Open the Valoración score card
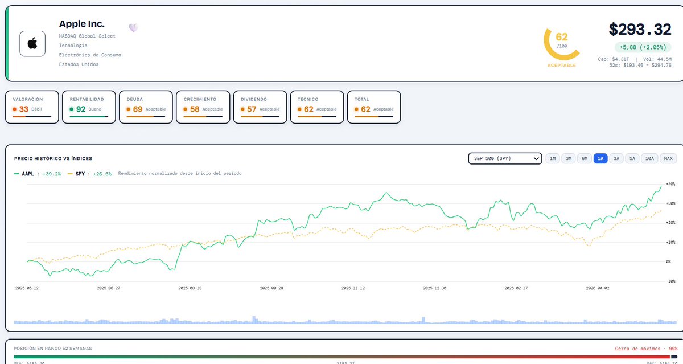The image size is (683, 364). (32, 107)
